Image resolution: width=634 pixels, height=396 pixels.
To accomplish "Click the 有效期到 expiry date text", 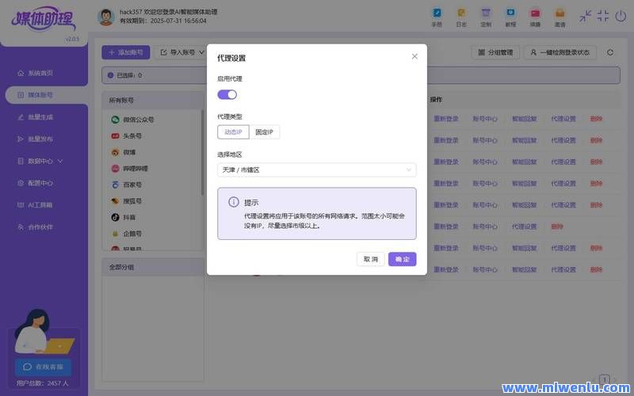I will coord(163,21).
